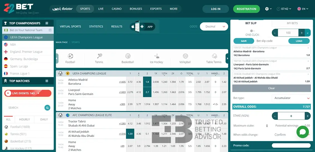Click the REGISTRATION button

click(x=246, y=9)
